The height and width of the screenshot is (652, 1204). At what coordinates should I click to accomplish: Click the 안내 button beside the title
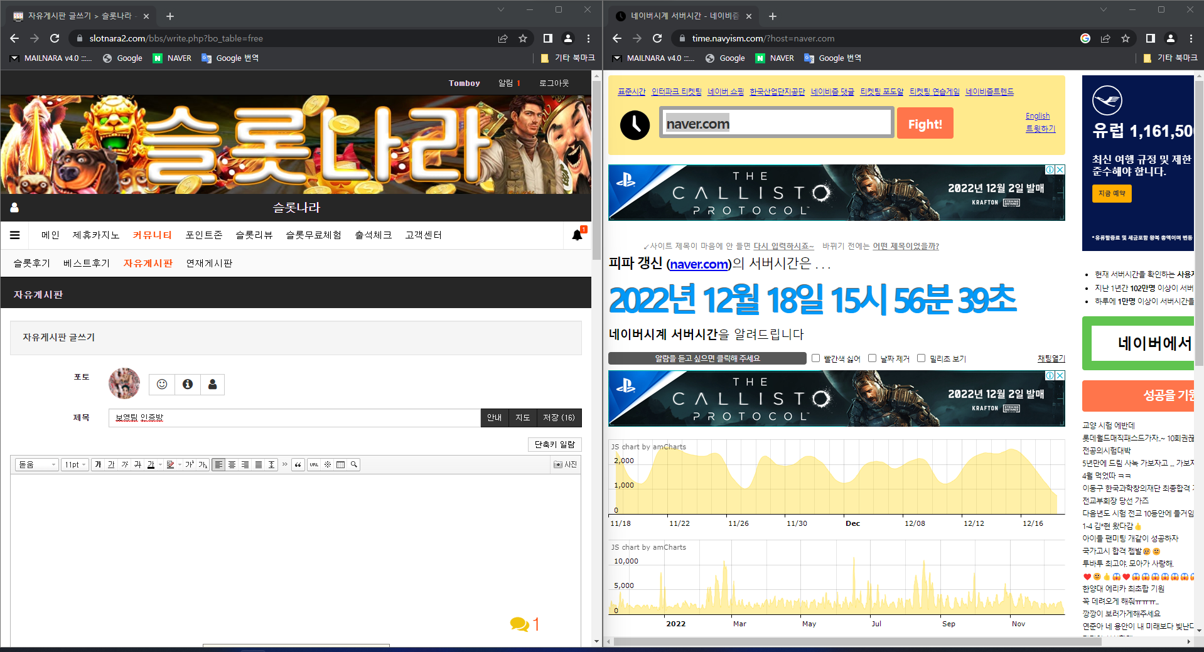494,418
